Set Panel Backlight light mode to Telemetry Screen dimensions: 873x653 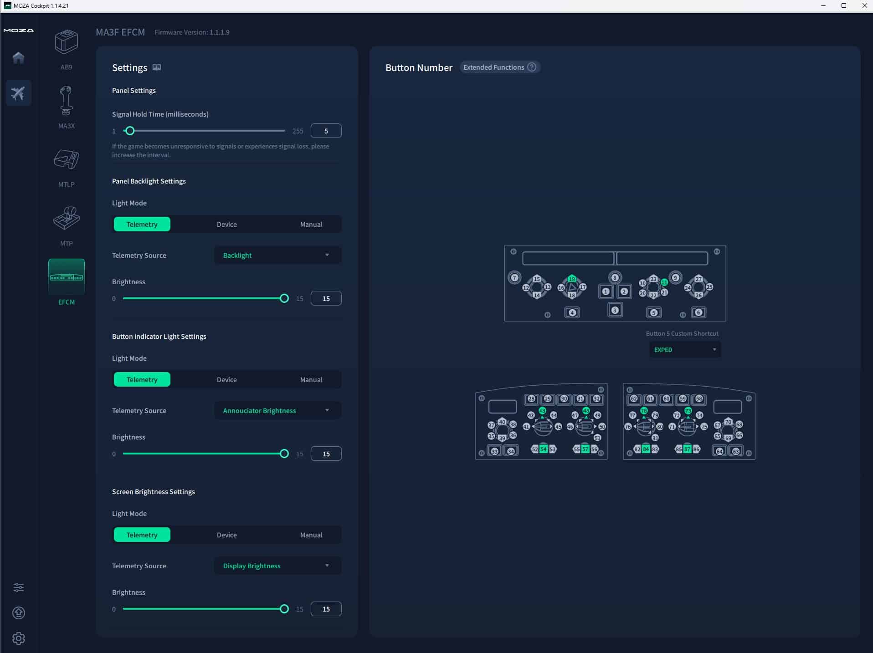pyautogui.click(x=142, y=224)
